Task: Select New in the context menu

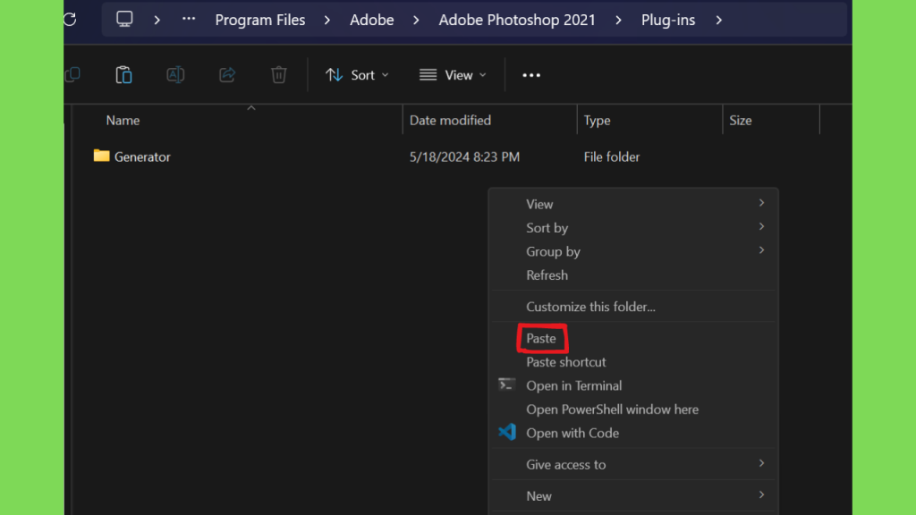Action: point(633,495)
